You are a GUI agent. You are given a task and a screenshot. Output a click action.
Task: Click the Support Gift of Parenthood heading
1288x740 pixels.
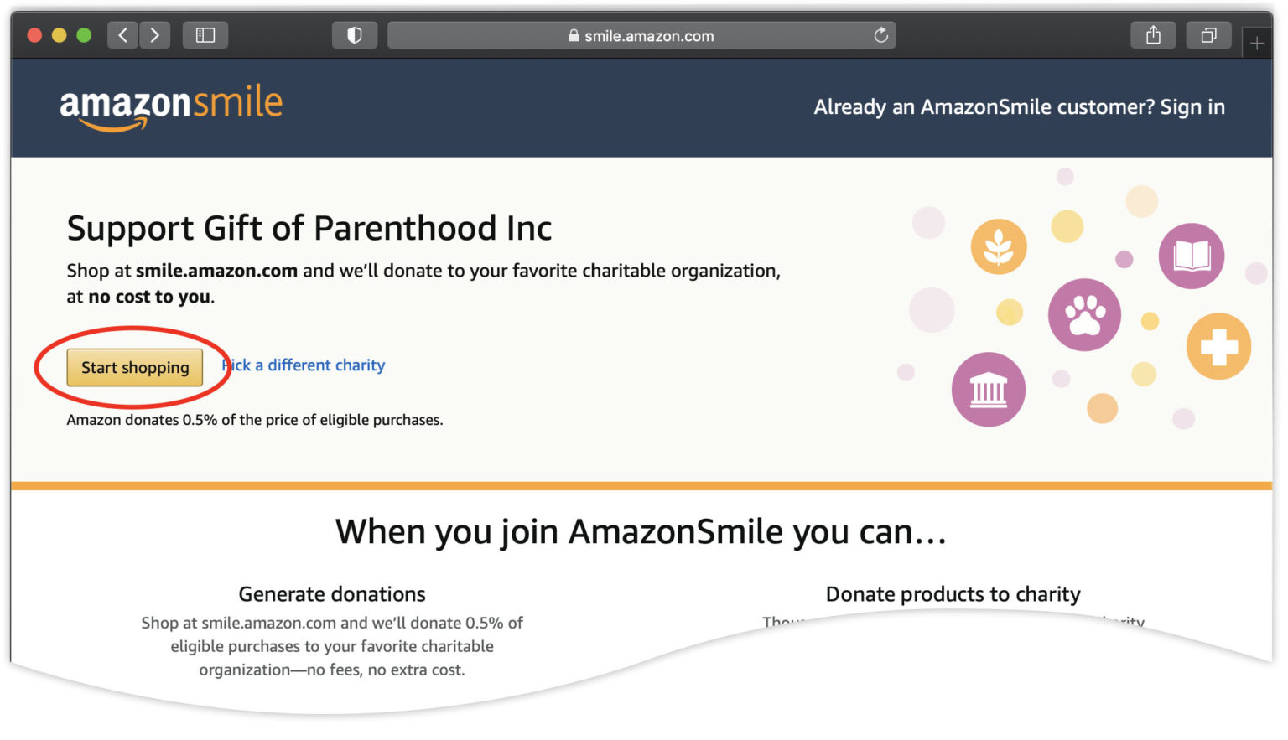click(x=309, y=227)
